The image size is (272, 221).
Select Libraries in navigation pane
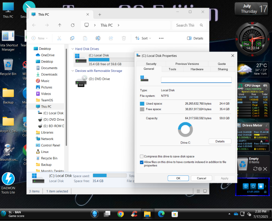coord(45,133)
